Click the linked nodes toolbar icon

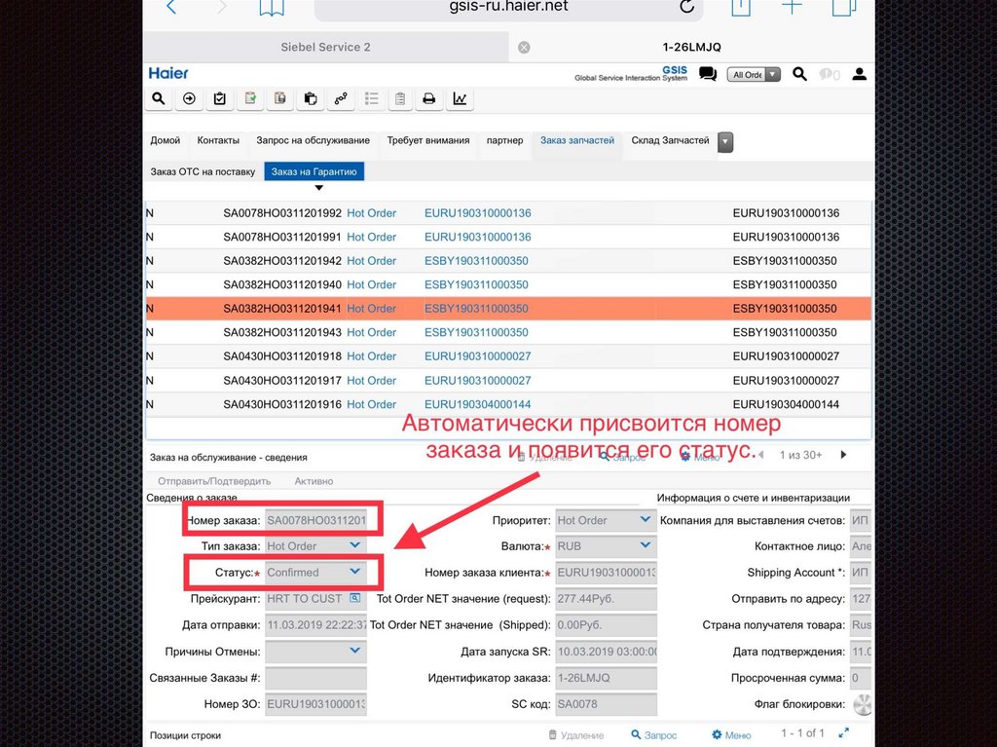pos(340,98)
